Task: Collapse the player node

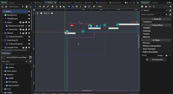Action: (3, 22)
